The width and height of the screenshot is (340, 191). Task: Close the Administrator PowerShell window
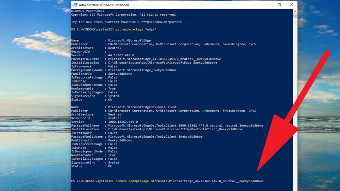click(x=291, y=5)
